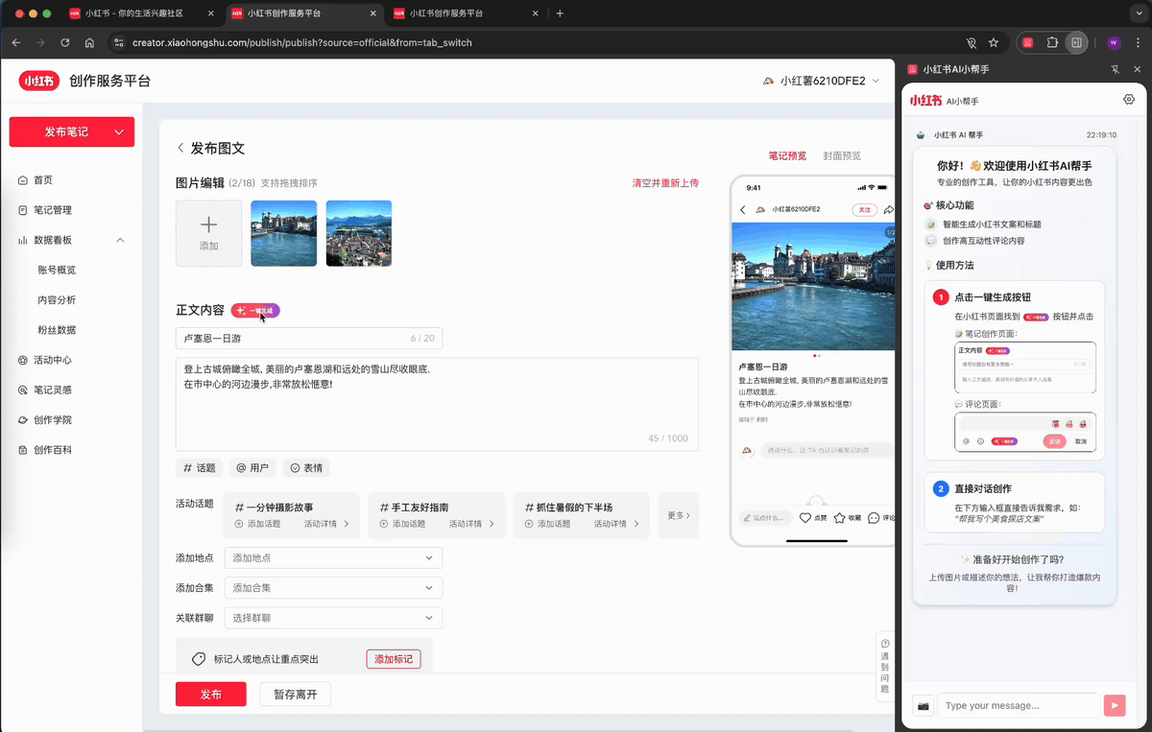Click the 暂存离开 button
This screenshot has width=1152, height=732.
point(295,695)
